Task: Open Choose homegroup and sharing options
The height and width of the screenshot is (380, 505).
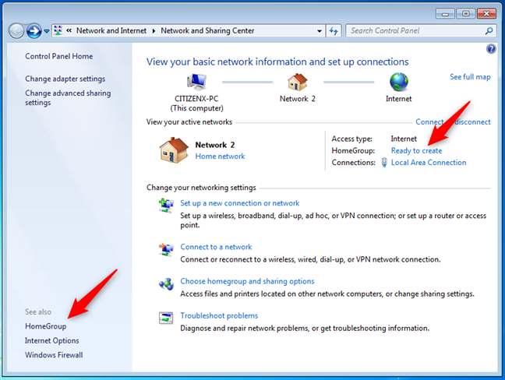Action: click(x=247, y=282)
